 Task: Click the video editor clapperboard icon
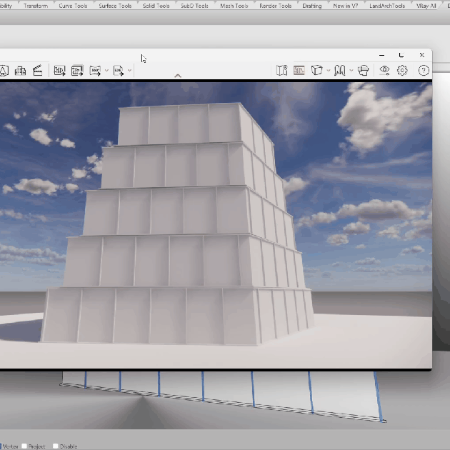38,70
